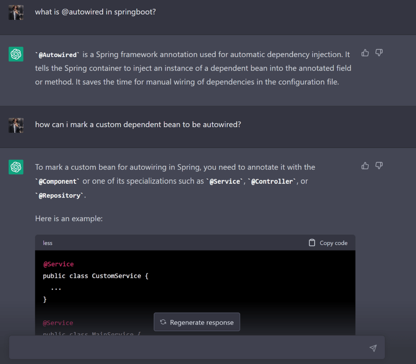Screen dimensions: 416x364
Task: Click Regenerate response button
Action: point(197,322)
